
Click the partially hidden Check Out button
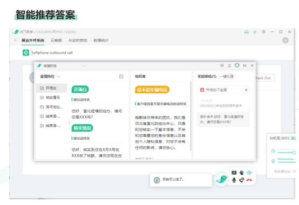[x=265, y=78]
